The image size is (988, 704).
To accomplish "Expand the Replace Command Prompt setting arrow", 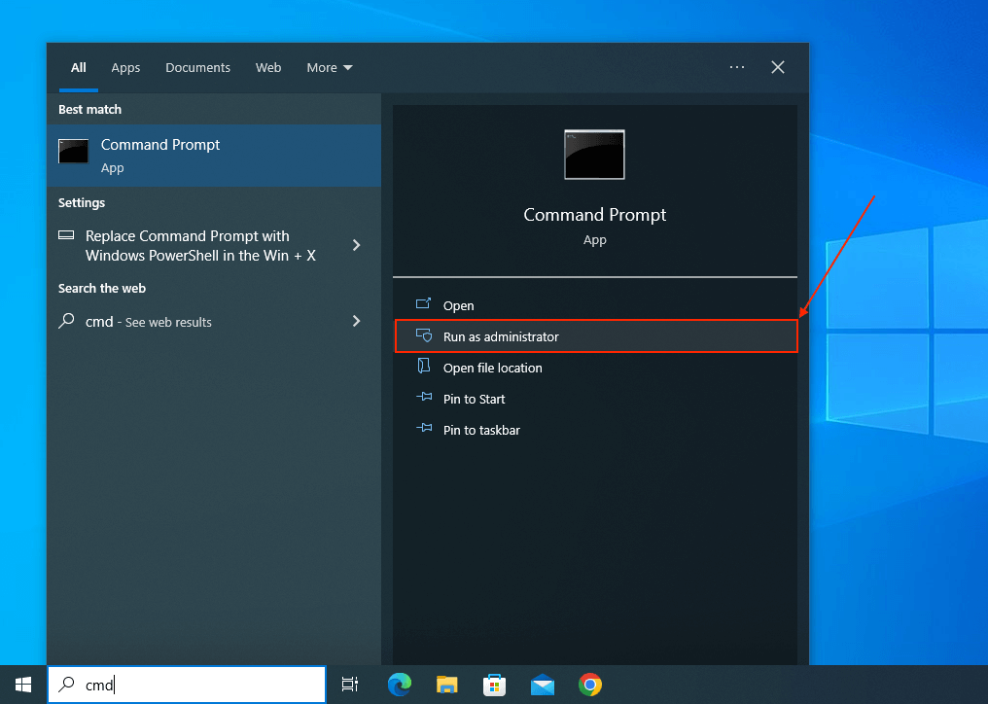I will coord(356,245).
